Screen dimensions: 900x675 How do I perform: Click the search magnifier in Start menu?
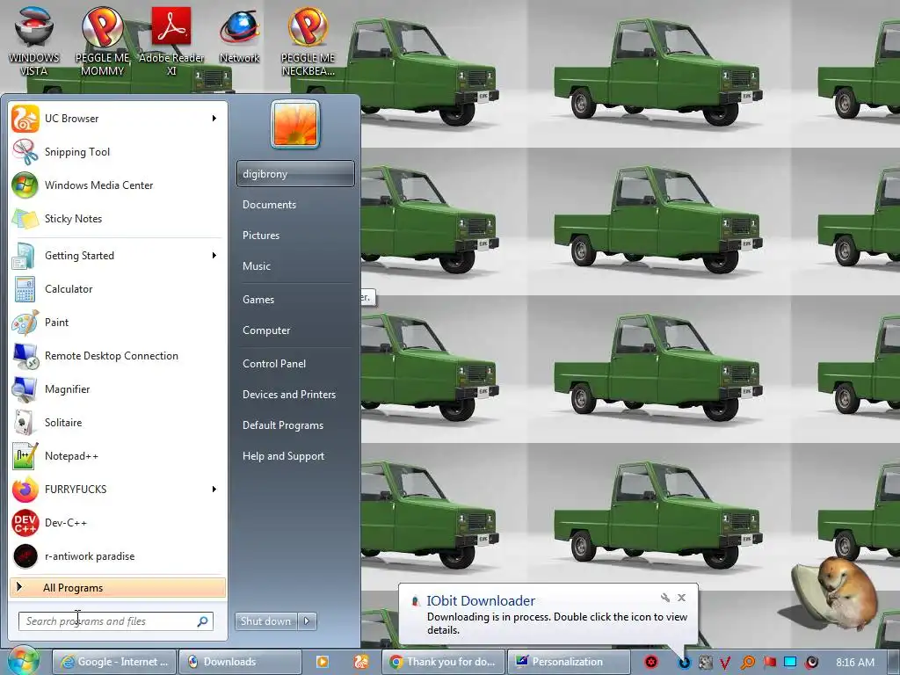pyautogui.click(x=203, y=621)
